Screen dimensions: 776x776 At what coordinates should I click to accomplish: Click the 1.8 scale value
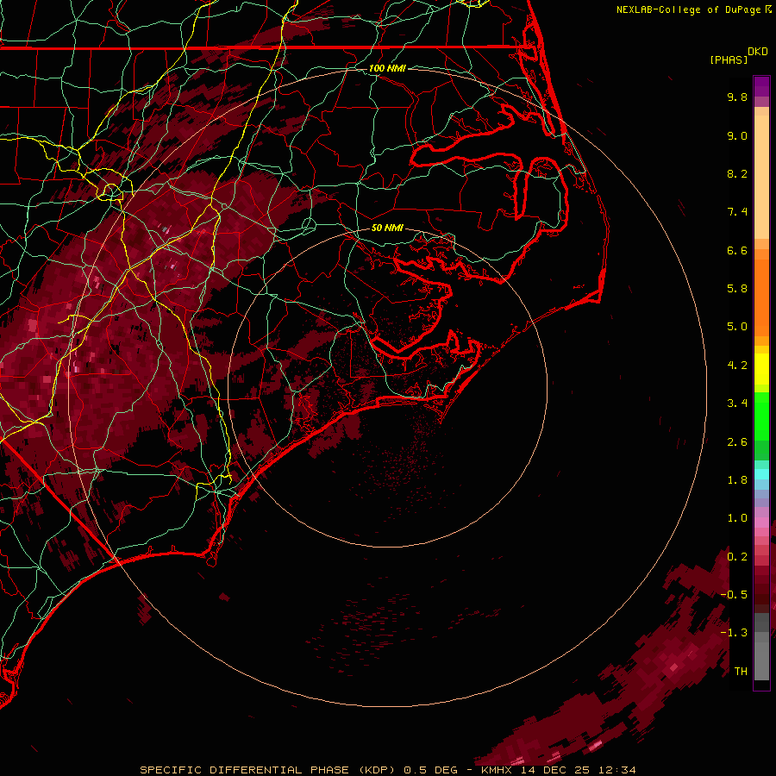pos(737,480)
